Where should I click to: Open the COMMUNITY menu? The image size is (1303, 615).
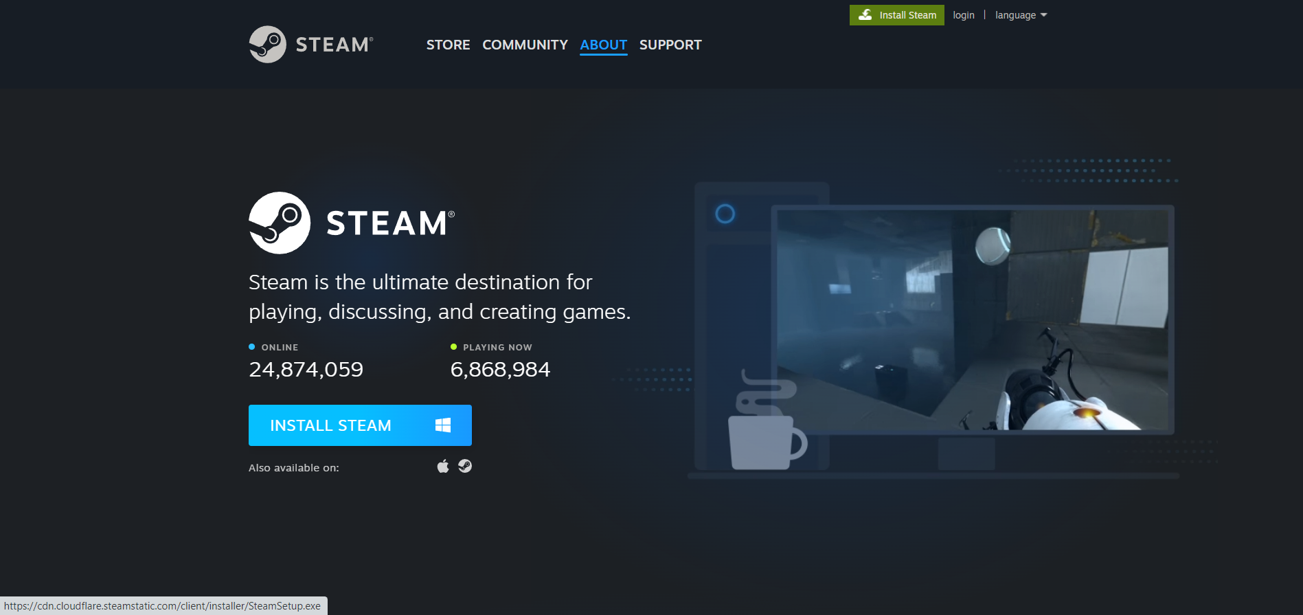tap(525, 45)
